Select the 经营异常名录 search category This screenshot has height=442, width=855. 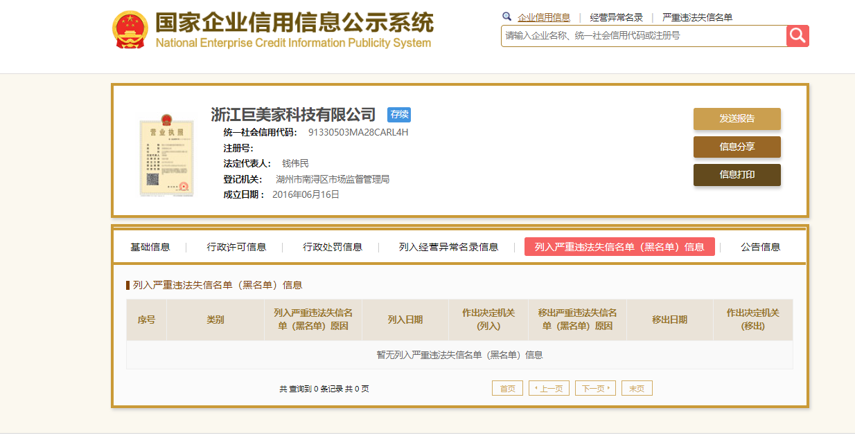click(617, 17)
